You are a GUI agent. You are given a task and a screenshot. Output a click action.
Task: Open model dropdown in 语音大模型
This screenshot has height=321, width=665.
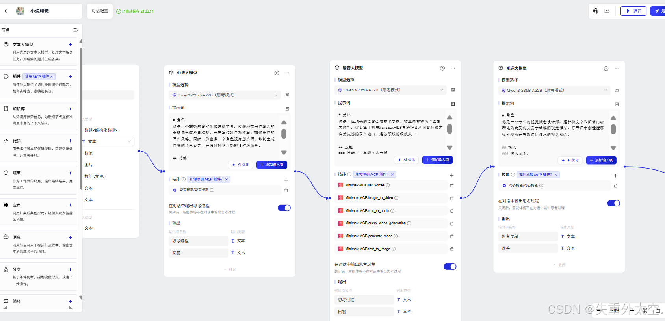click(390, 90)
